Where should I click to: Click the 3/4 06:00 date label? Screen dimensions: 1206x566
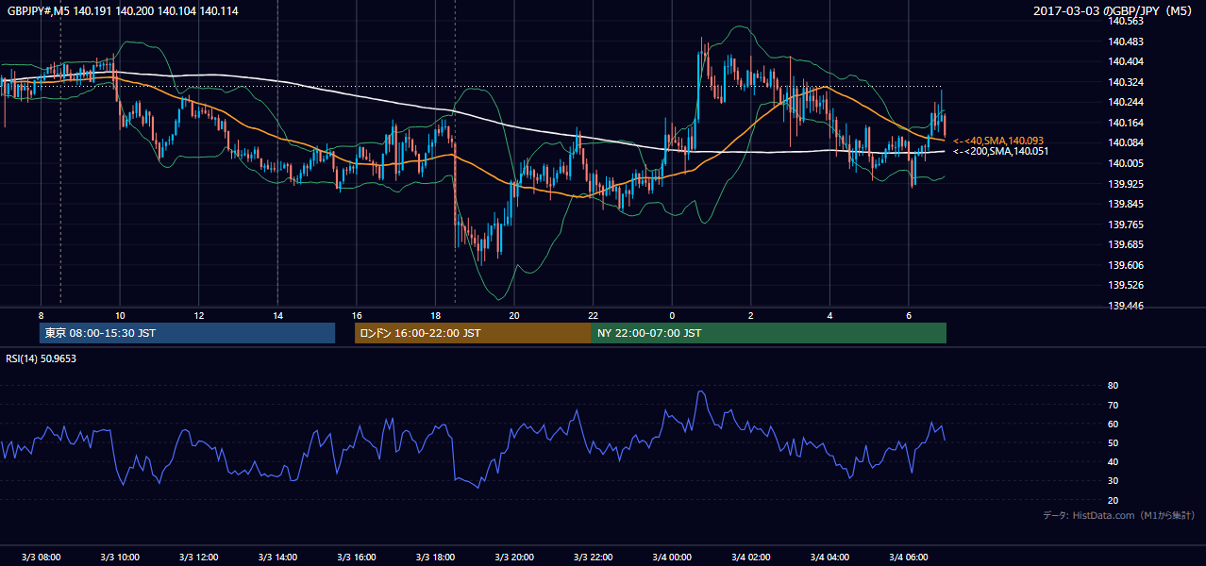tap(909, 557)
